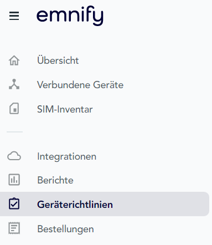Go to Bestellungen
Screen dimensions: 212x245
pyautogui.click(x=65, y=229)
